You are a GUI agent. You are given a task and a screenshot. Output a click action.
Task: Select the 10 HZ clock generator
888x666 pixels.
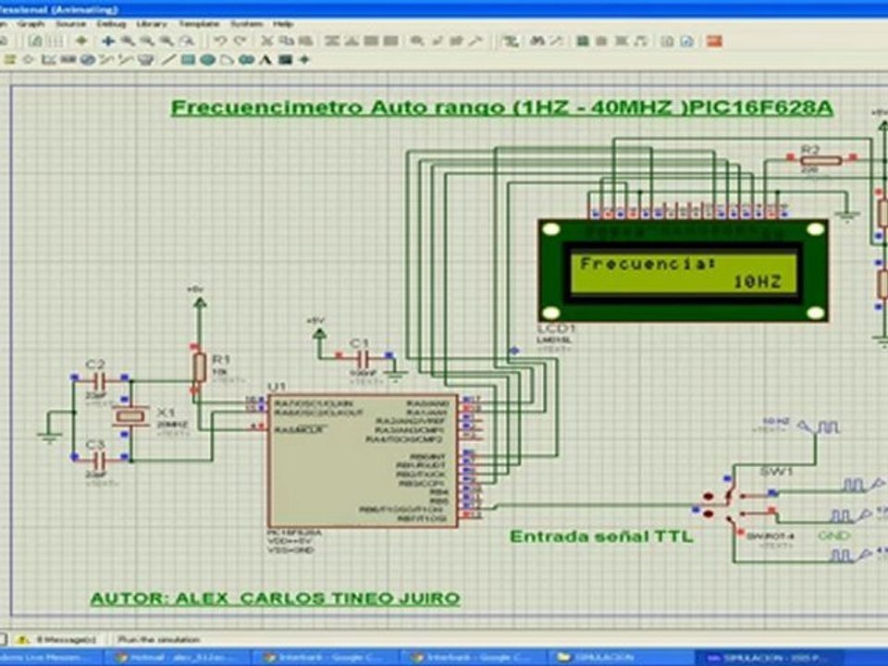pyautogui.click(x=817, y=425)
